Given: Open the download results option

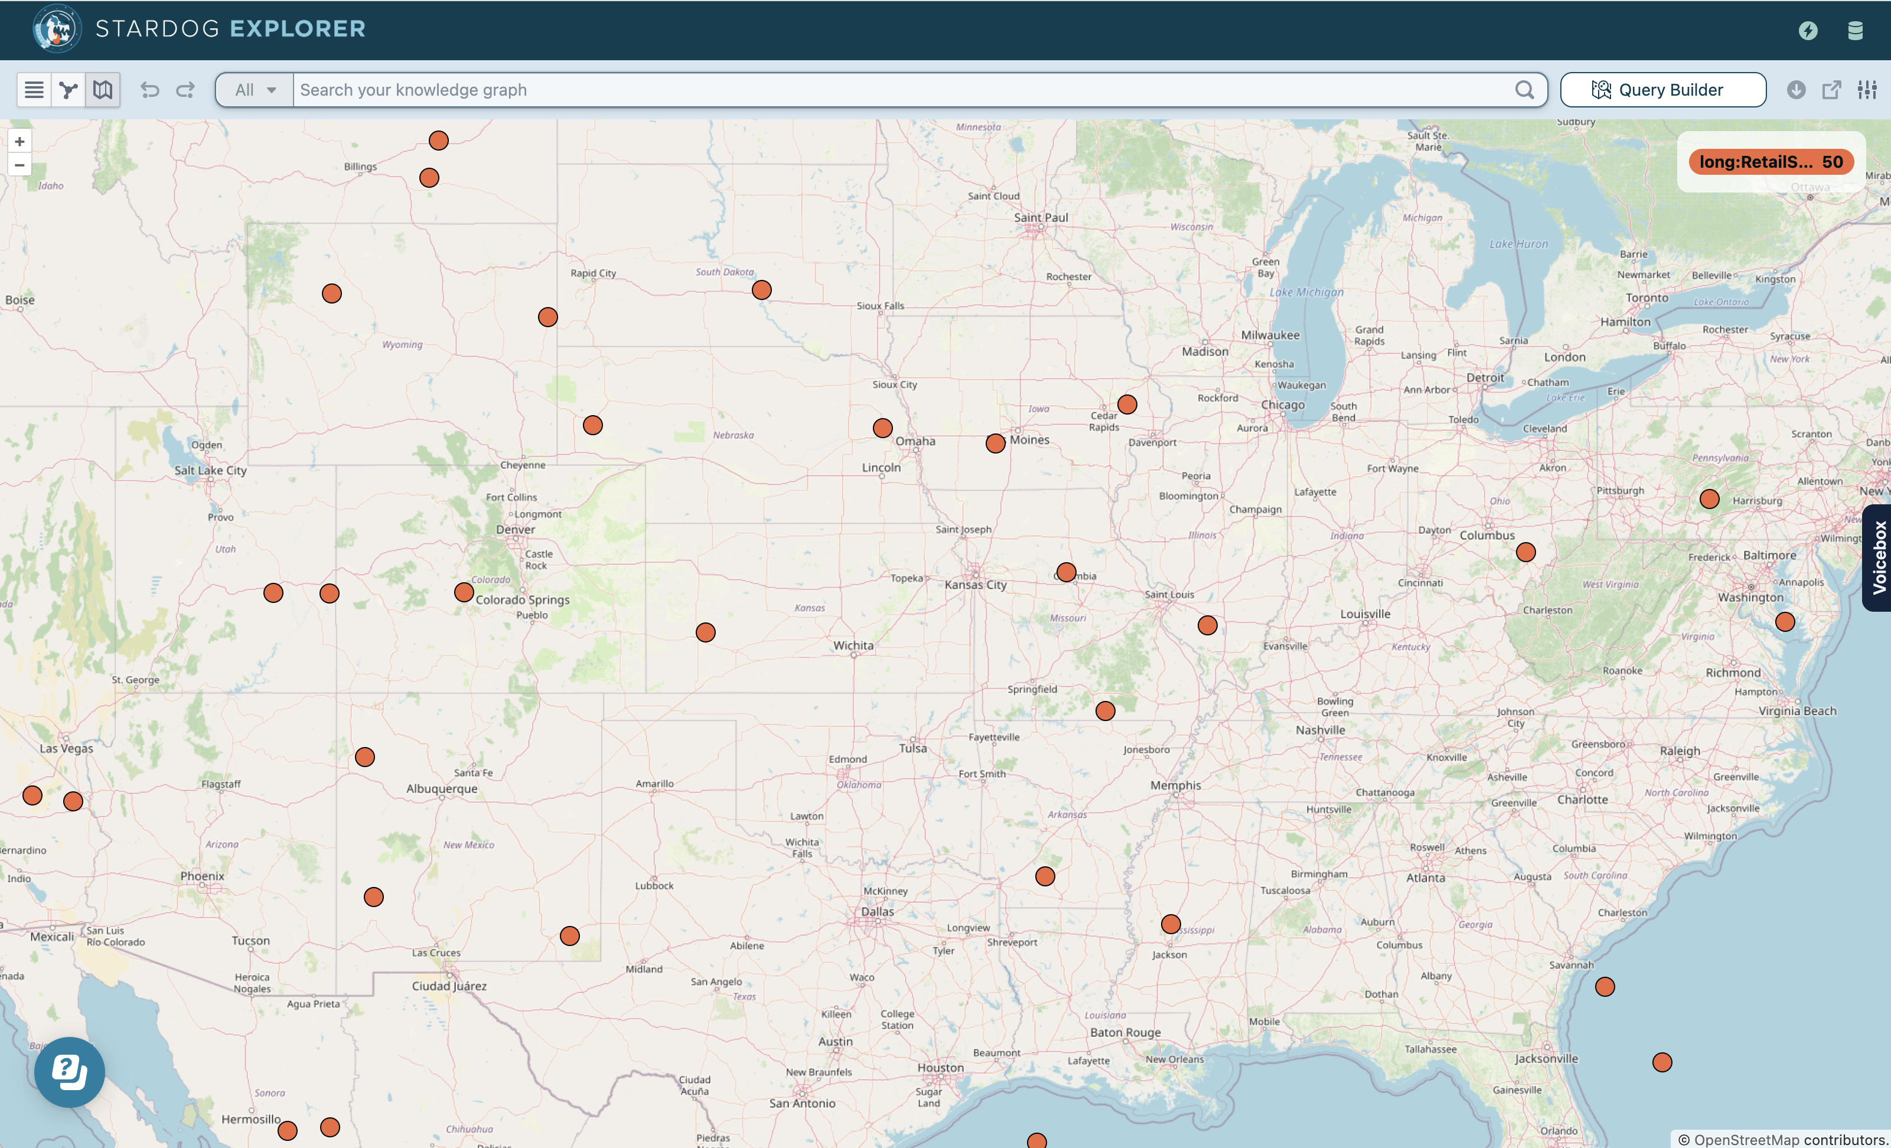Looking at the screenshot, I should tap(1796, 89).
